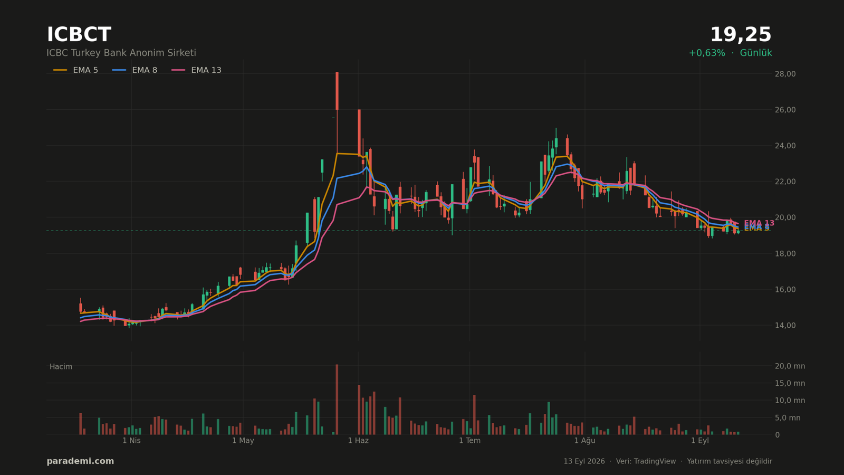The width and height of the screenshot is (844, 475).
Task: Click the ICBCT ticker title
Action: (x=79, y=35)
